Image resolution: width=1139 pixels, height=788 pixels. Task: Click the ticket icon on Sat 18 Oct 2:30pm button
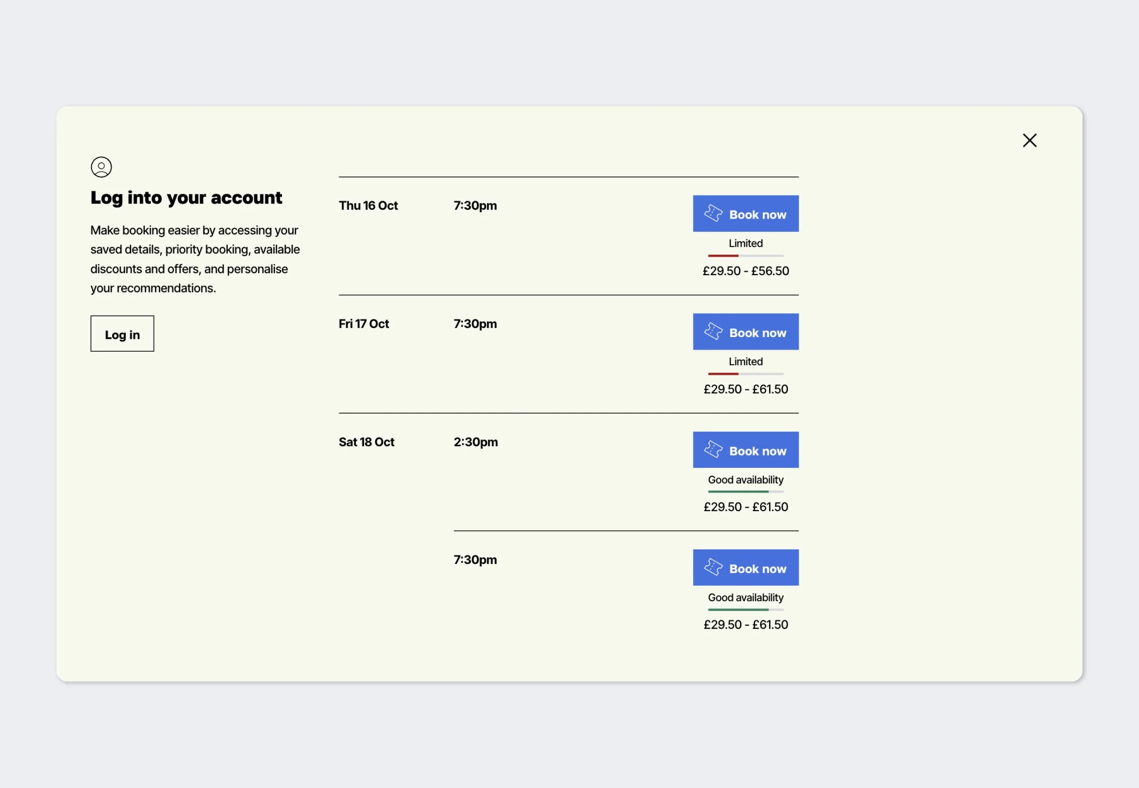click(x=713, y=449)
